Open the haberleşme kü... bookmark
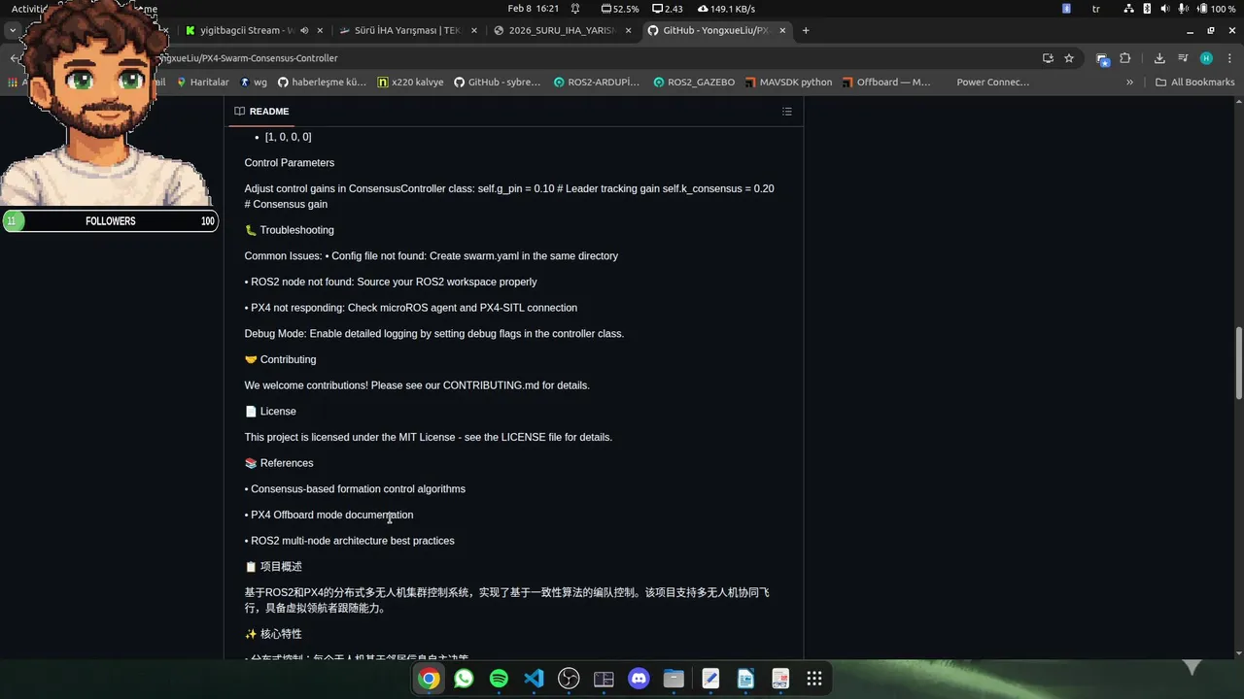 [322, 83]
